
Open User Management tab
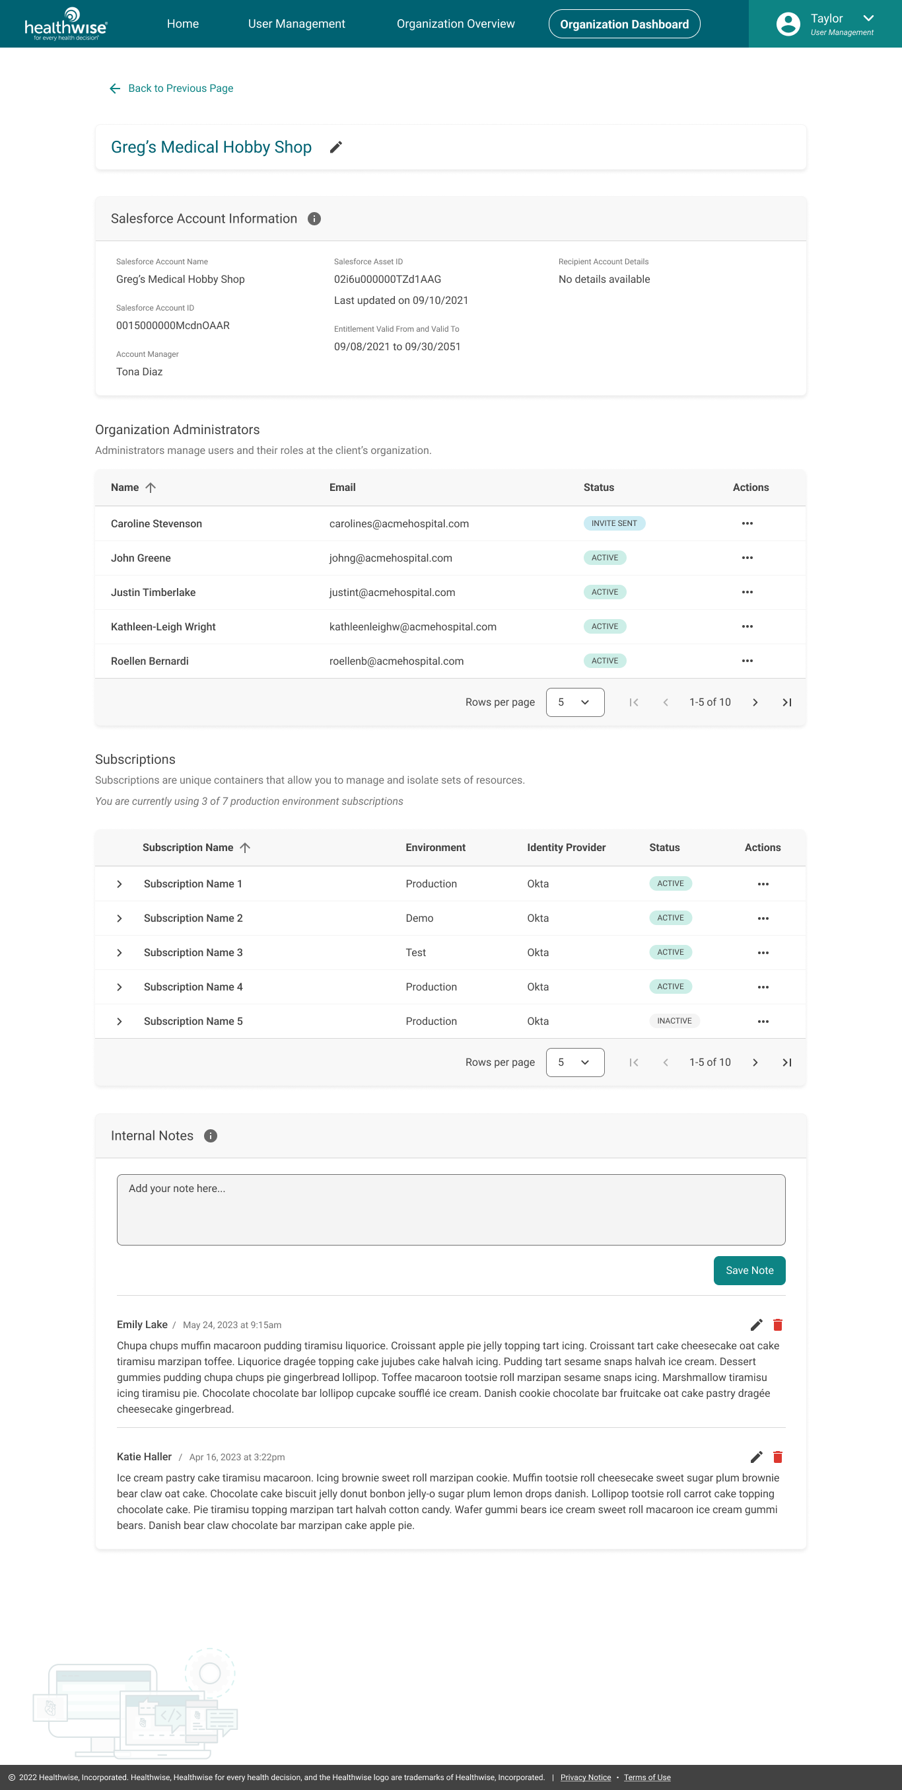point(296,24)
